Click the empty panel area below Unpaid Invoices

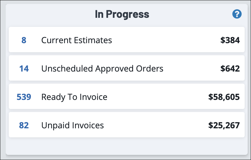(125, 146)
